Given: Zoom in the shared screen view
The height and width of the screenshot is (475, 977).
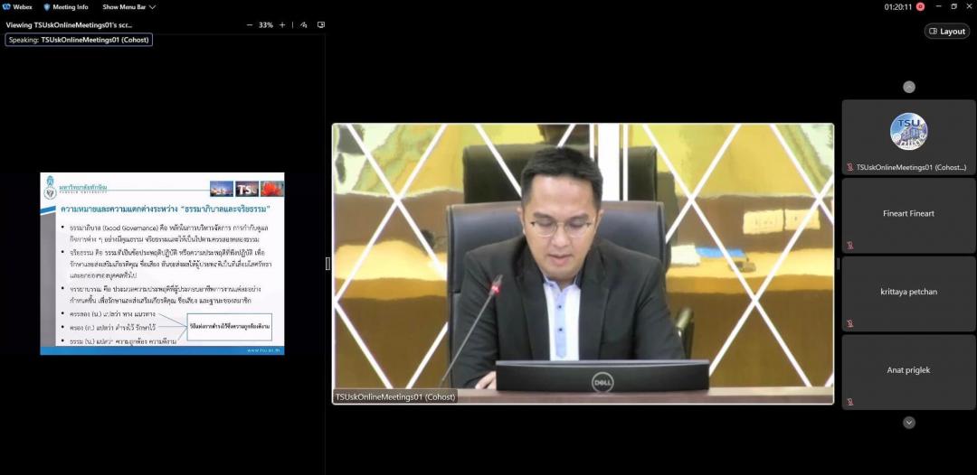Looking at the screenshot, I should click(x=282, y=25).
